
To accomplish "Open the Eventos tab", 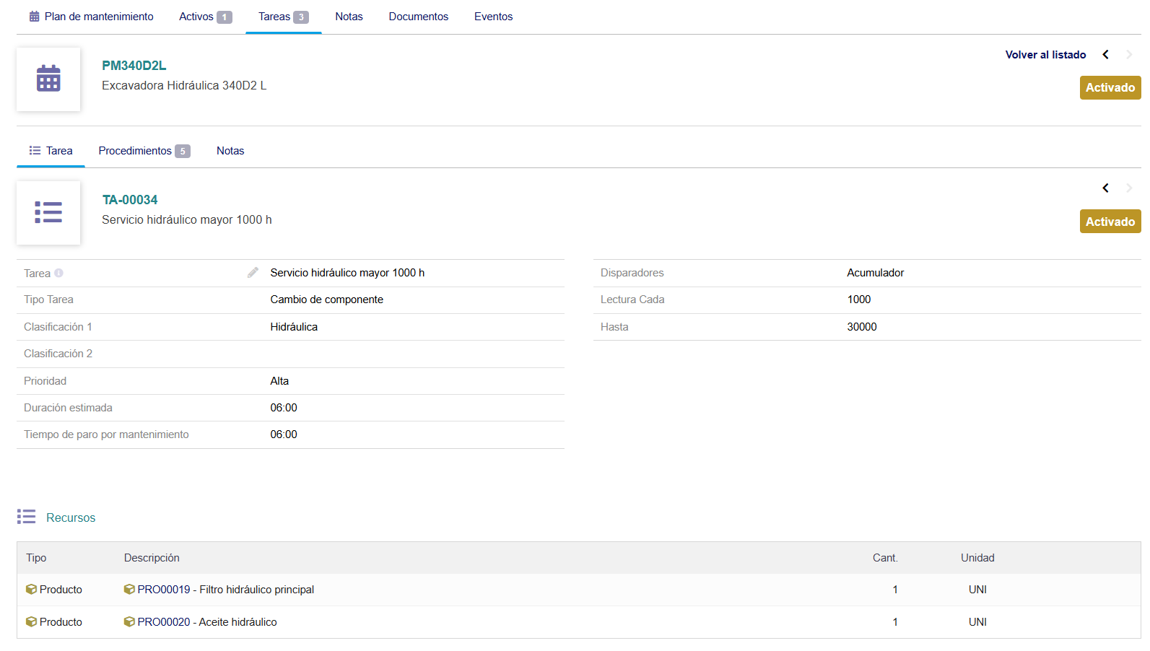I will pyautogui.click(x=493, y=17).
